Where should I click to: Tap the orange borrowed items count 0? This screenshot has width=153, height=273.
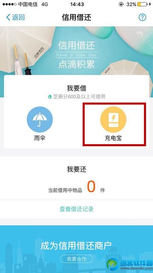point(91,186)
